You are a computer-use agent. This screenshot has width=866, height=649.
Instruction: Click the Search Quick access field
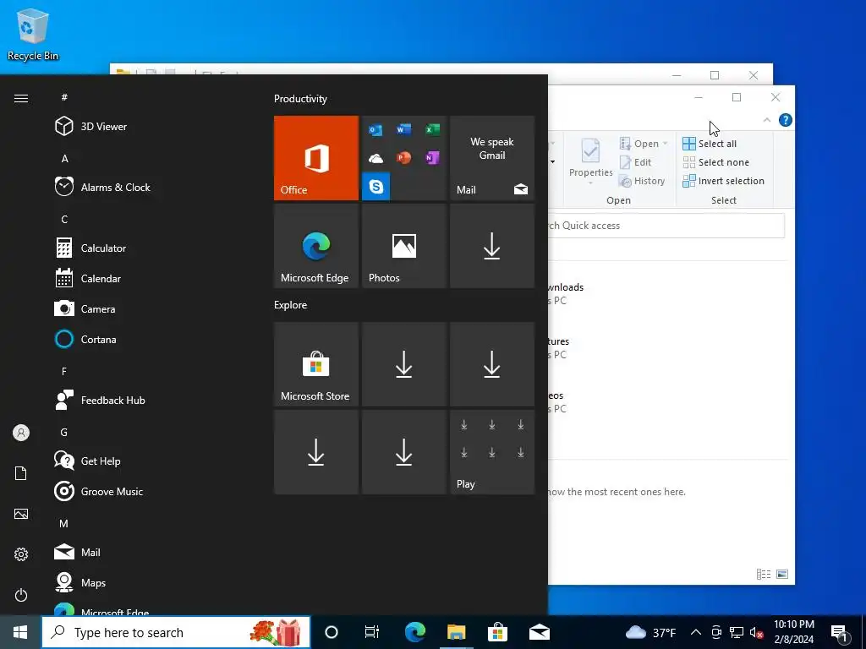666,225
